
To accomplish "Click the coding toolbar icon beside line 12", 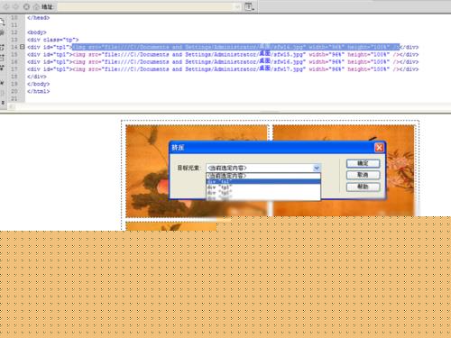I will click(x=2, y=32).
